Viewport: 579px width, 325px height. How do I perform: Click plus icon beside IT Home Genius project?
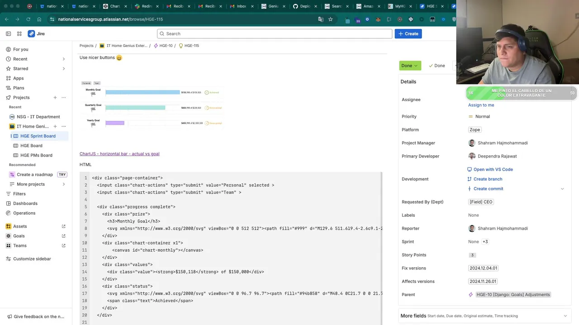pos(55,126)
